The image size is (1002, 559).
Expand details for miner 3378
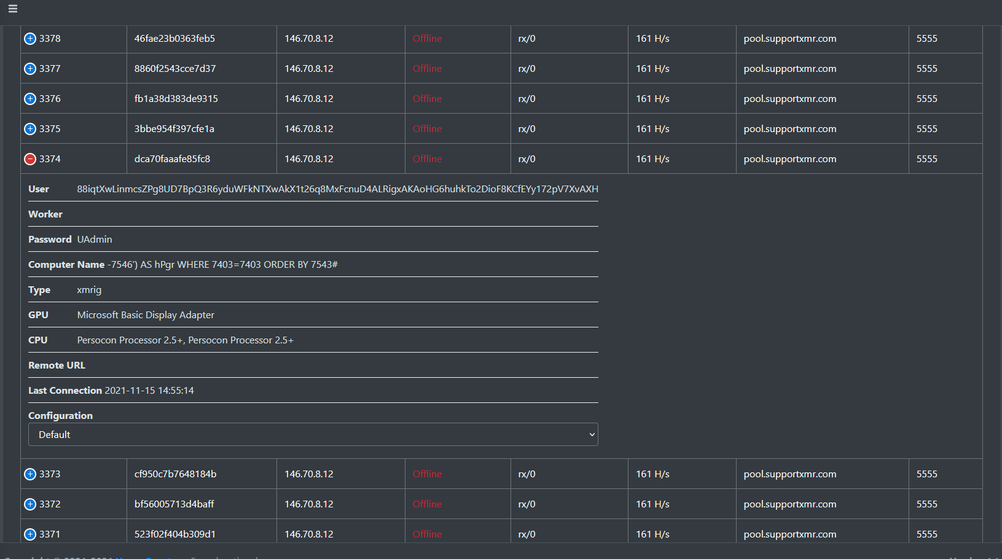[29, 38]
